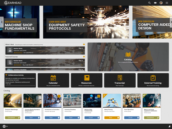Click the Mar 12 date badge
Image resolution: width=172 pixels, height=129 pixels.
pyautogui.click(x=10, y=62)
